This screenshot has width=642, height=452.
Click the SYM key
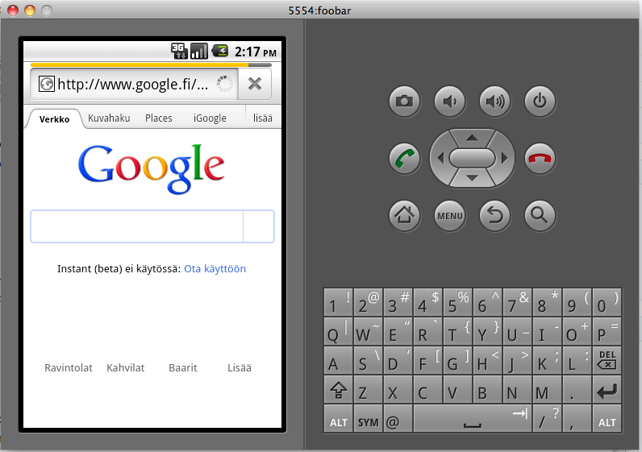click(x=368, y=419)
